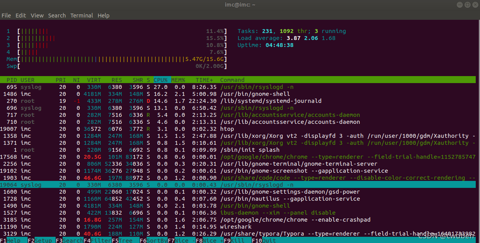Select the rsyslogd row with PID 696

[238, 108]
